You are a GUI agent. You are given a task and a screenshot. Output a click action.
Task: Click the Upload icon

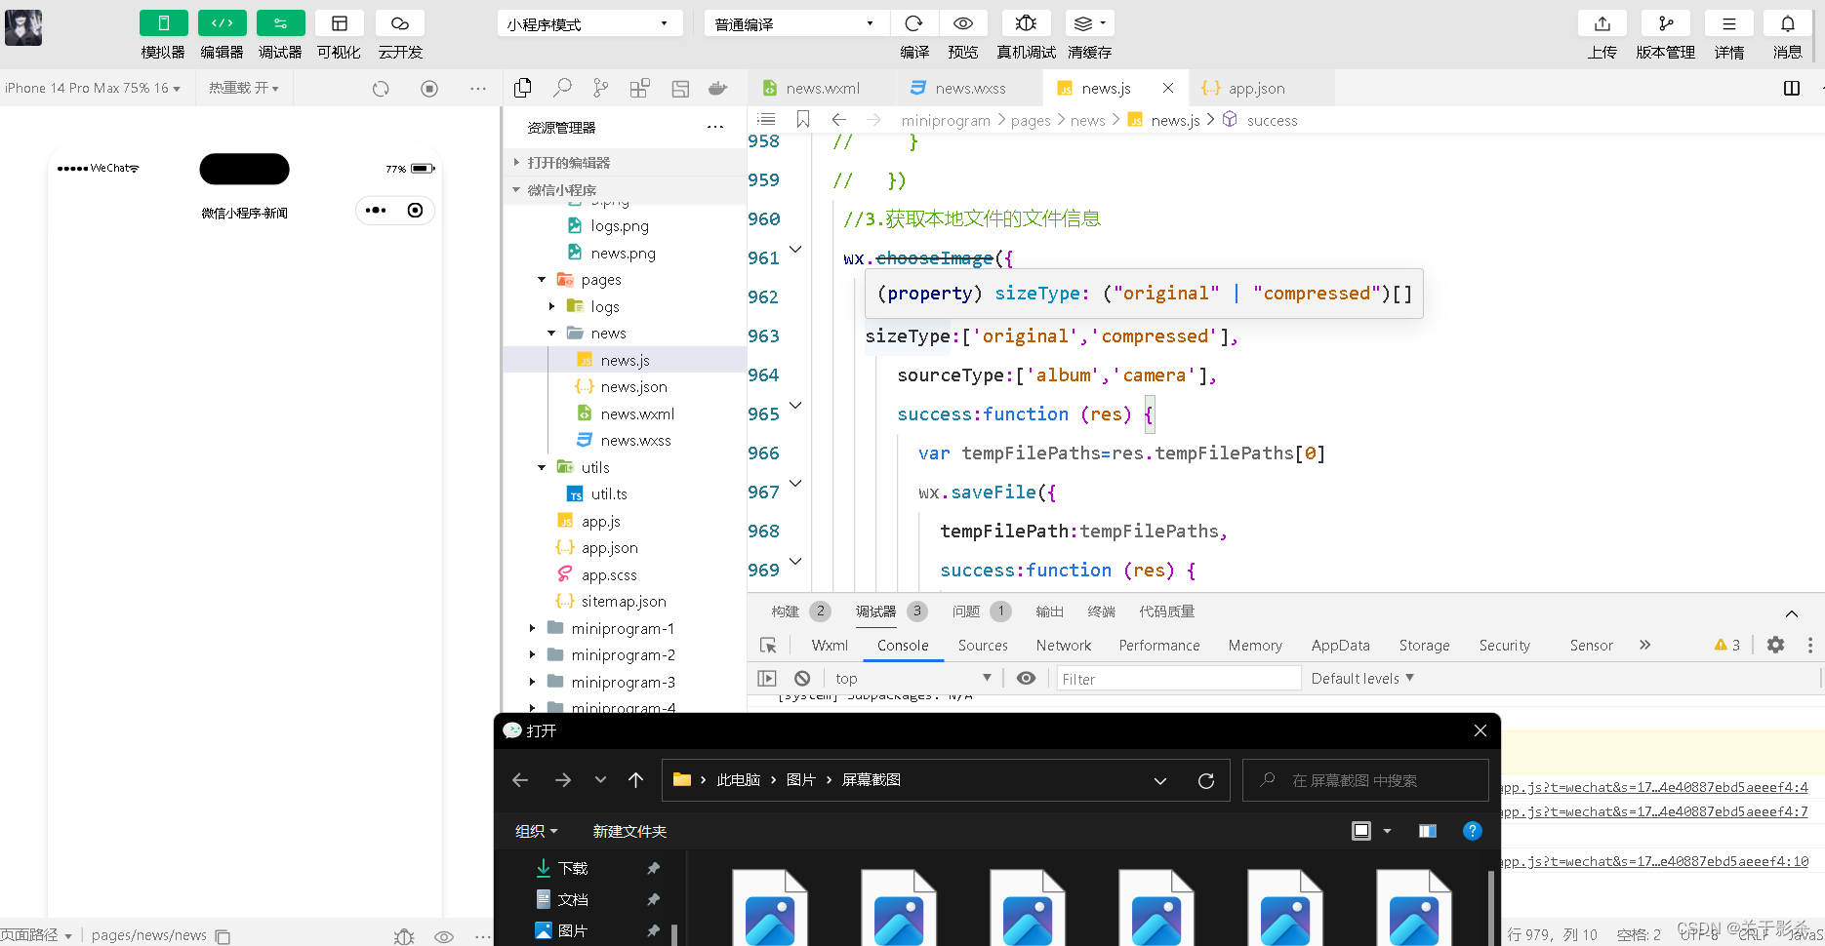tap(1602, 23)
